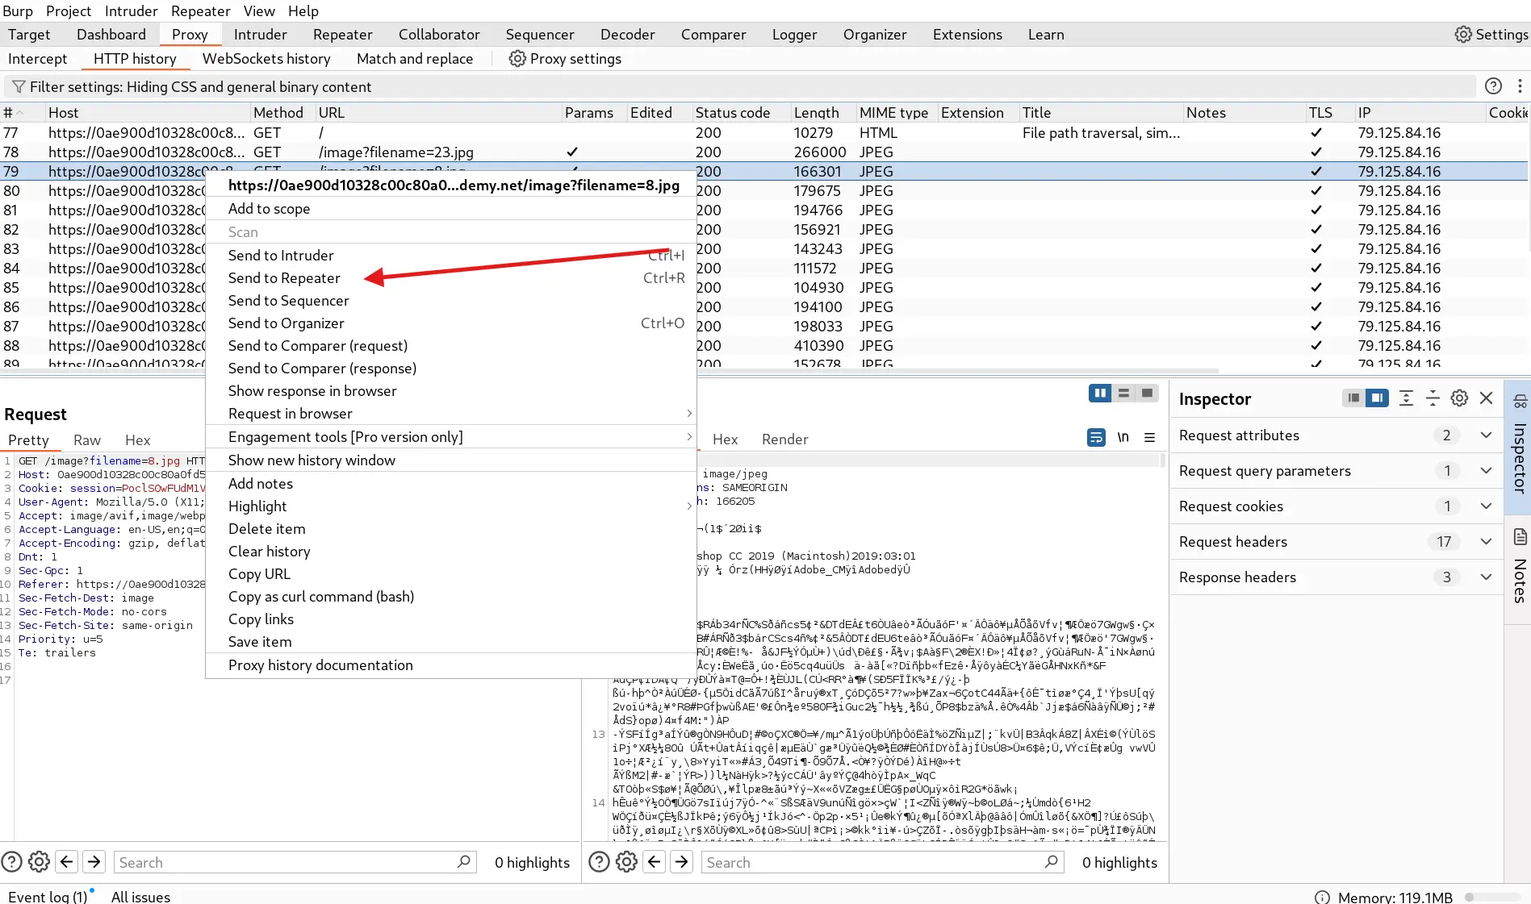This screenshot has width=1531, height=904.
Task: Choose Send to Intruder from context menu
Action: click(x=451, y=256)
